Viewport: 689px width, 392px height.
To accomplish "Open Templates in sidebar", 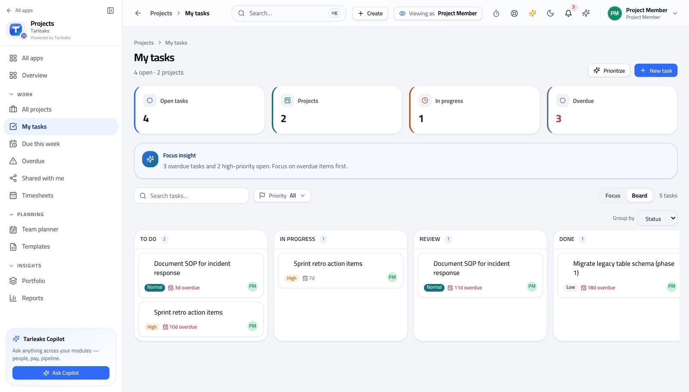I will pyautogui.click(x=61, y=247).
